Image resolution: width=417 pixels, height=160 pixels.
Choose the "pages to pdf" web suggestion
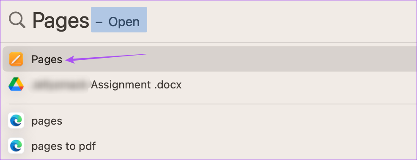pos(210,146)
